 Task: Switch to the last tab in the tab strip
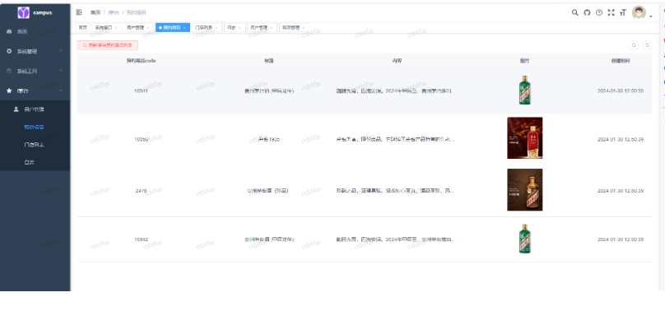tap(294, 27)
